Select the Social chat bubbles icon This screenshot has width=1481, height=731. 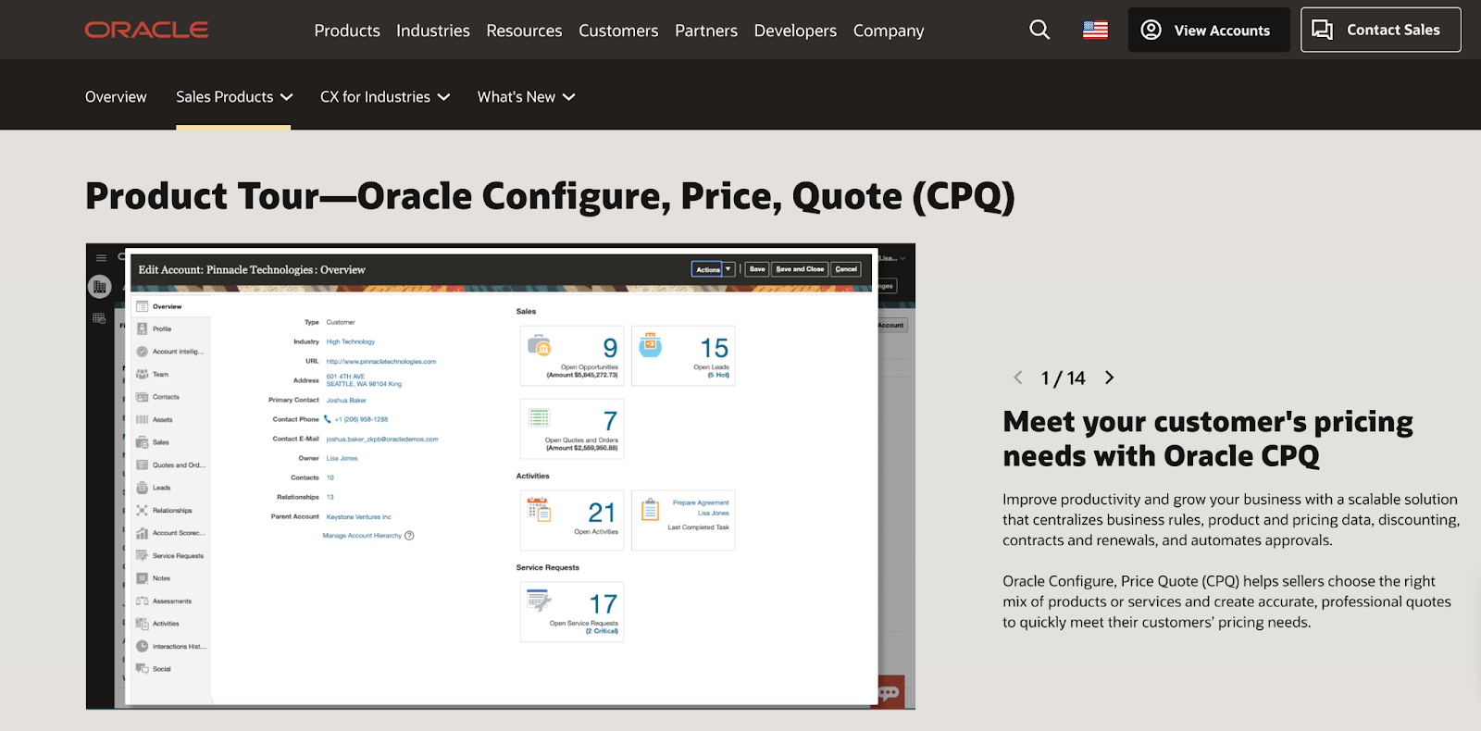[x=143, y=668]
